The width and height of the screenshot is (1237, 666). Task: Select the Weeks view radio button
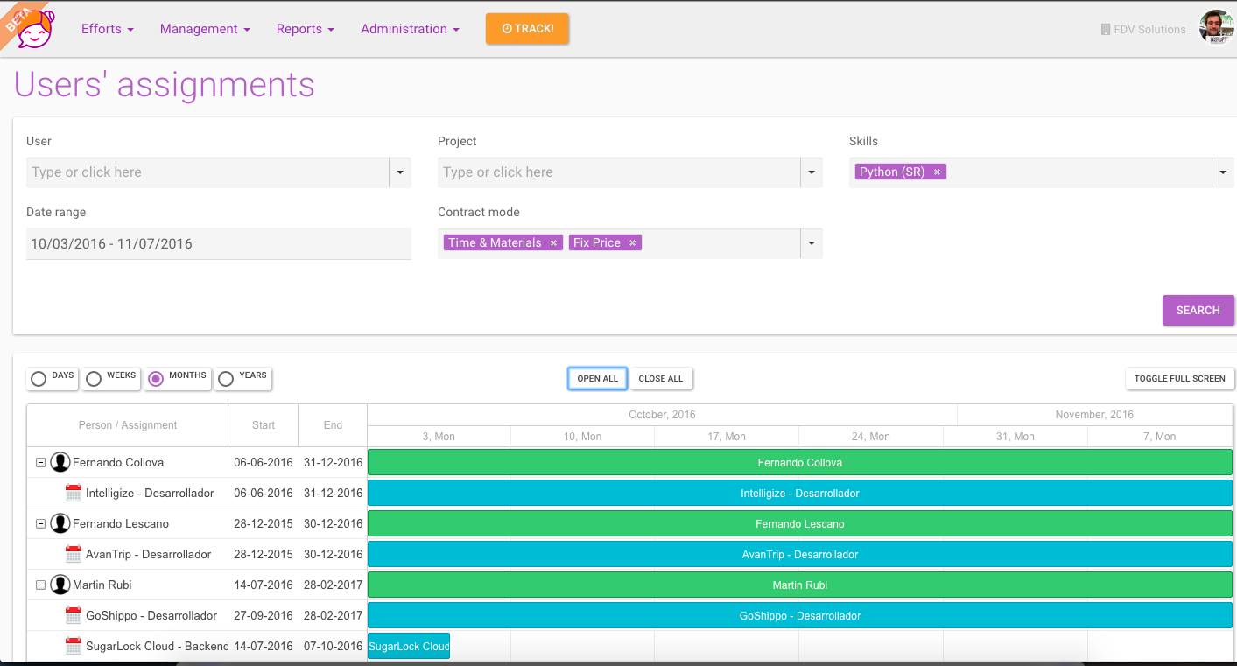94,379
